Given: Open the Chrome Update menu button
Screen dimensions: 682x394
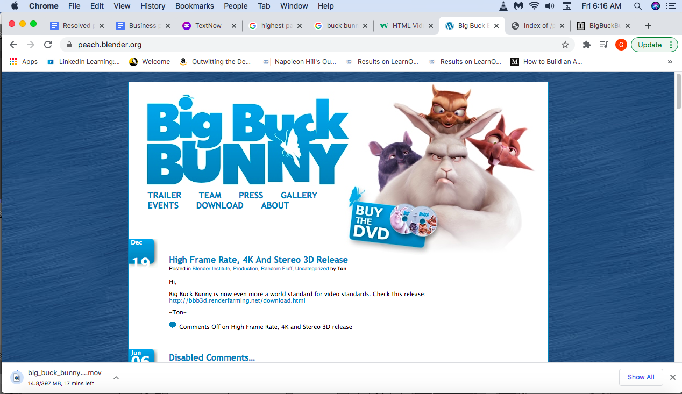Looking at the screenshot, I should pyautogui.click(x=654, y=45).
